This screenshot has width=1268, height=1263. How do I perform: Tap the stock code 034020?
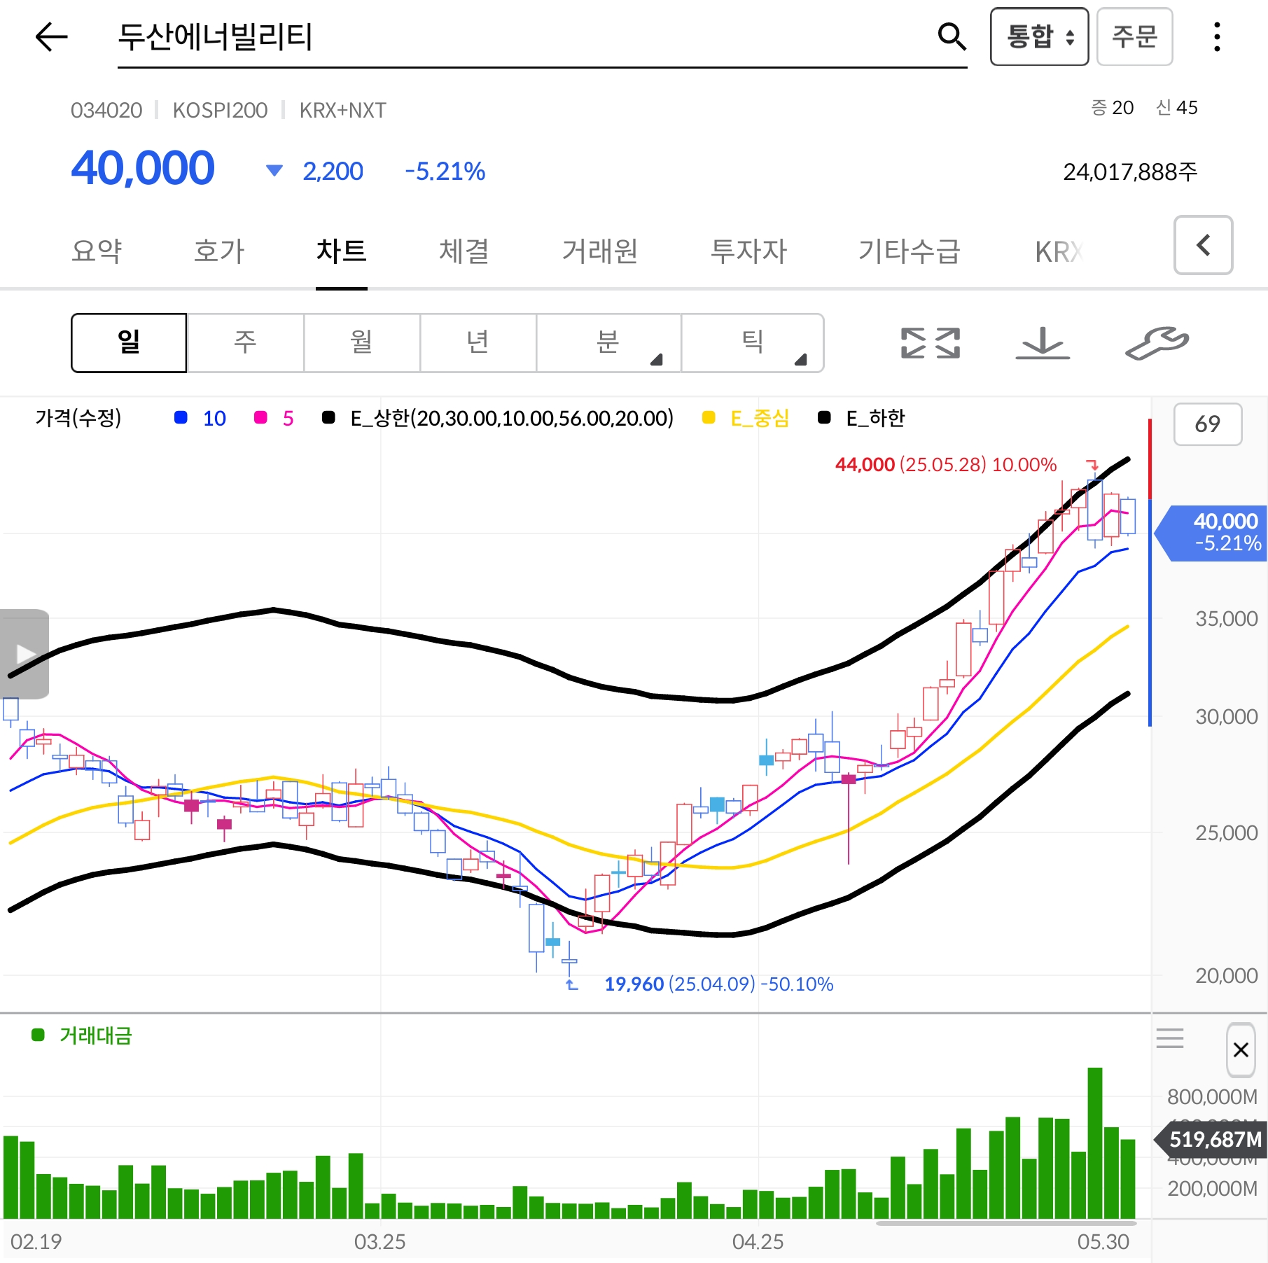[x=106, y=110]
